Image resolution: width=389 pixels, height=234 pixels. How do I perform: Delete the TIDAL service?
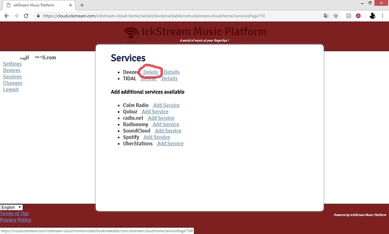148,78
